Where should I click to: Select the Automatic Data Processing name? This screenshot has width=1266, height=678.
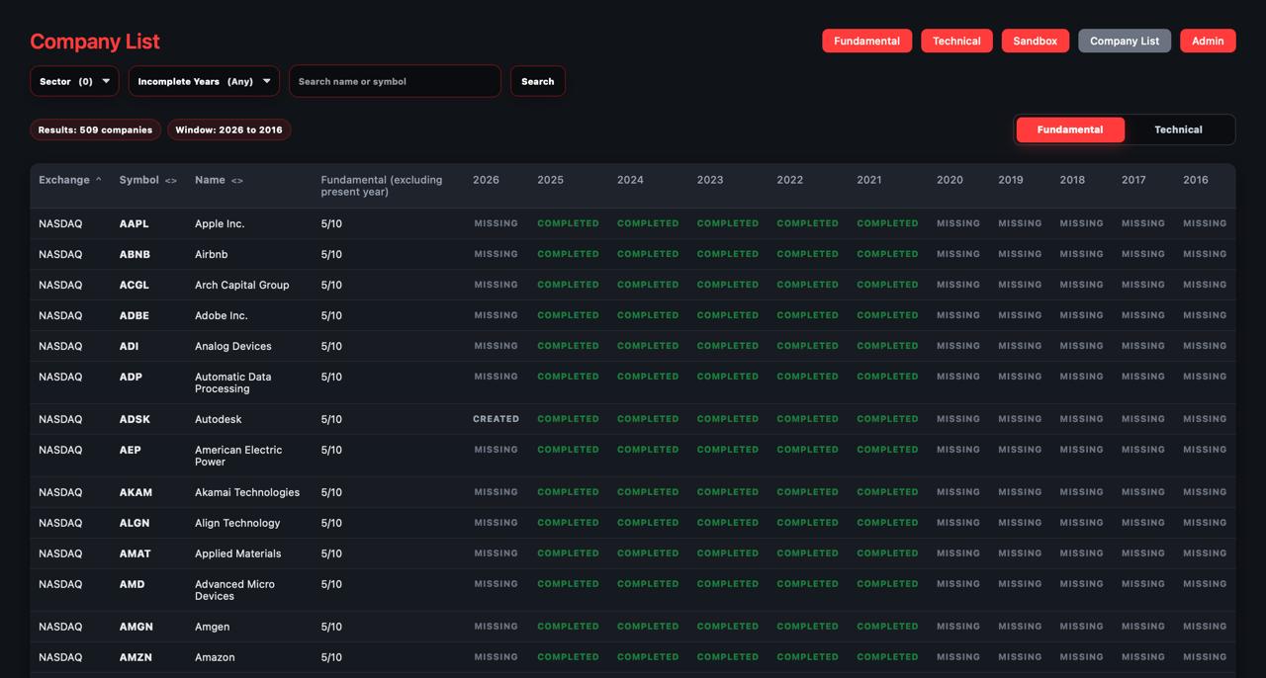[232, 382]
